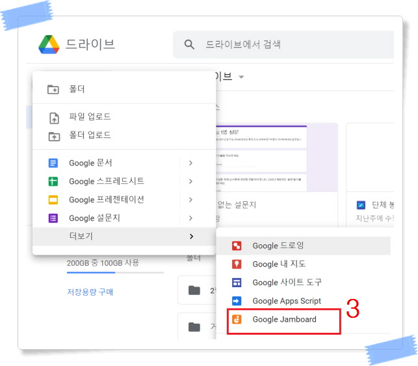418x366 pixels.
Task: Click the 200GB 중 100GB 사용 text
Action: point(103,263)
